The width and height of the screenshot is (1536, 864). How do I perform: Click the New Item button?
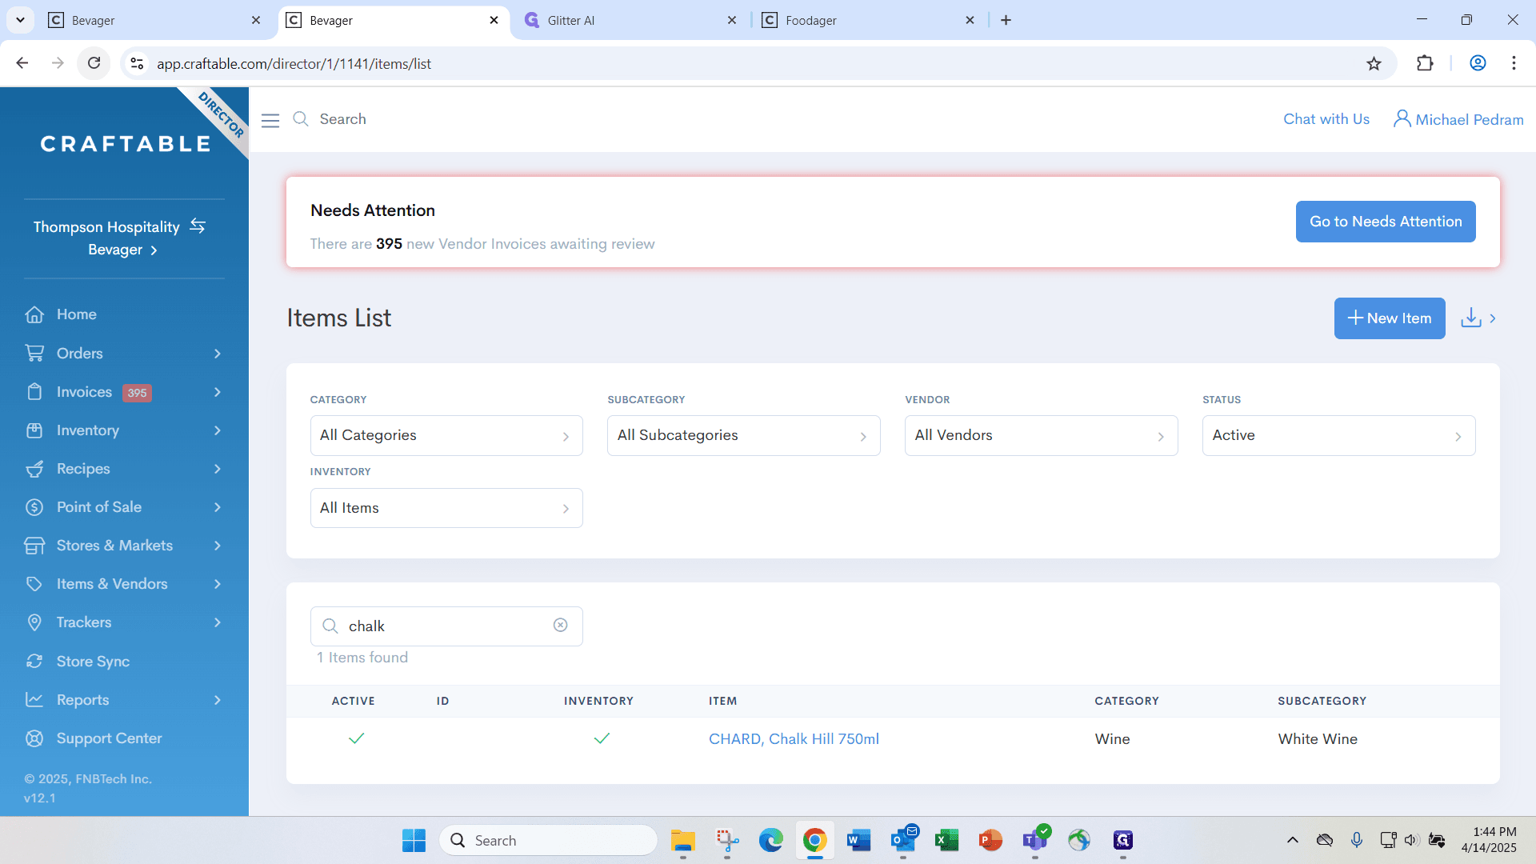click(1390, 318)
